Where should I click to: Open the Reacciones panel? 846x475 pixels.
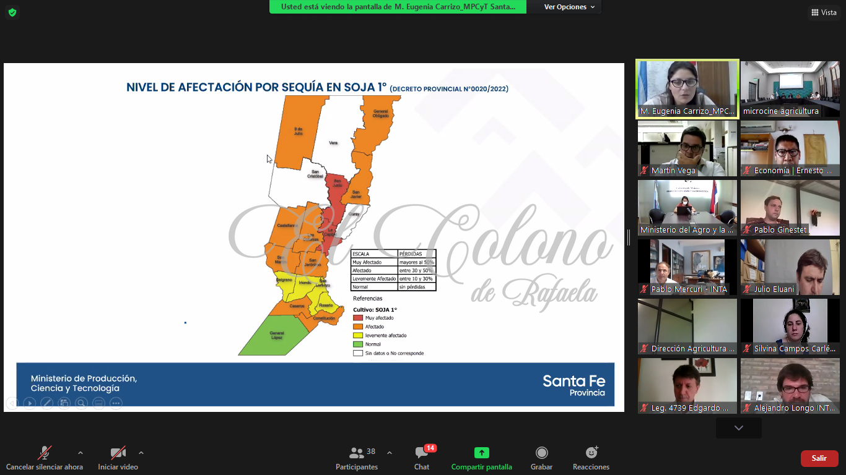(x=591, y=458)
